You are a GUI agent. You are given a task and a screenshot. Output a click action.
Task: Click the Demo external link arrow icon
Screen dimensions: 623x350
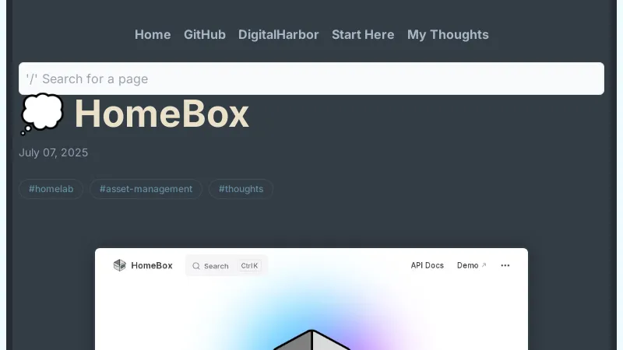(484, 264)
